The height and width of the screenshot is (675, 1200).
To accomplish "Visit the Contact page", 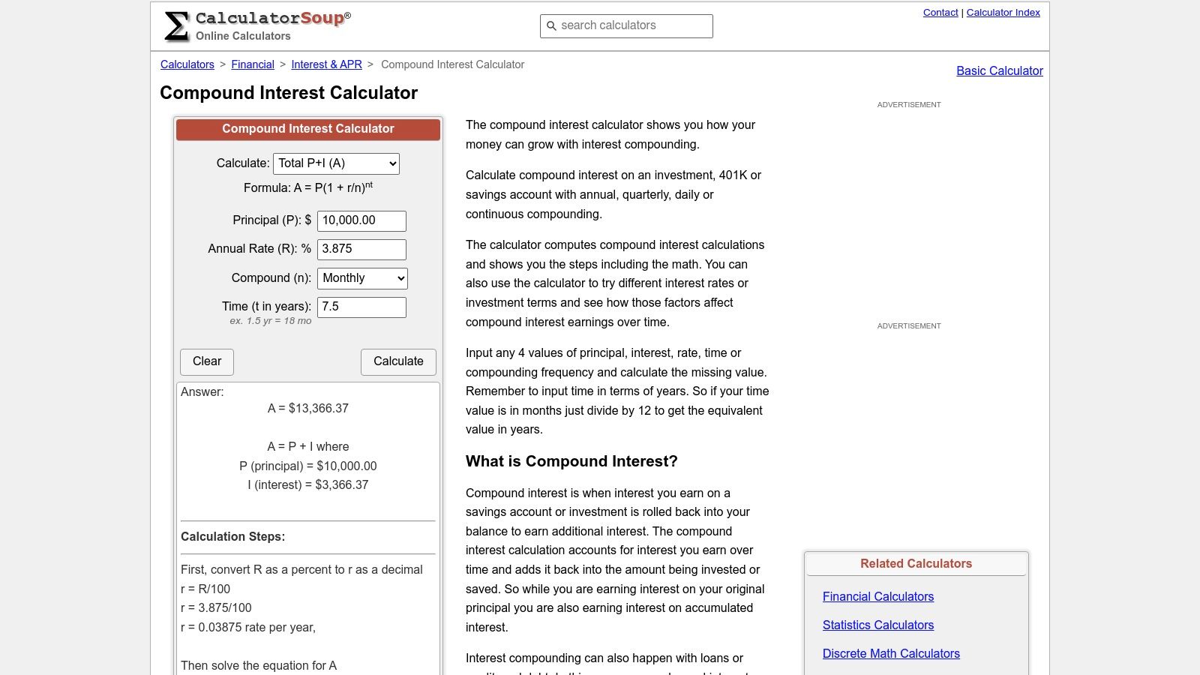I will click(940, 12).
